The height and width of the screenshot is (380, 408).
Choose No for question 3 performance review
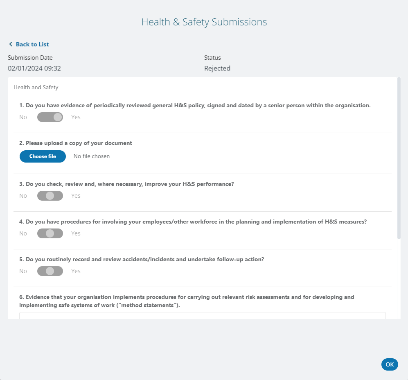click(23, 196)
